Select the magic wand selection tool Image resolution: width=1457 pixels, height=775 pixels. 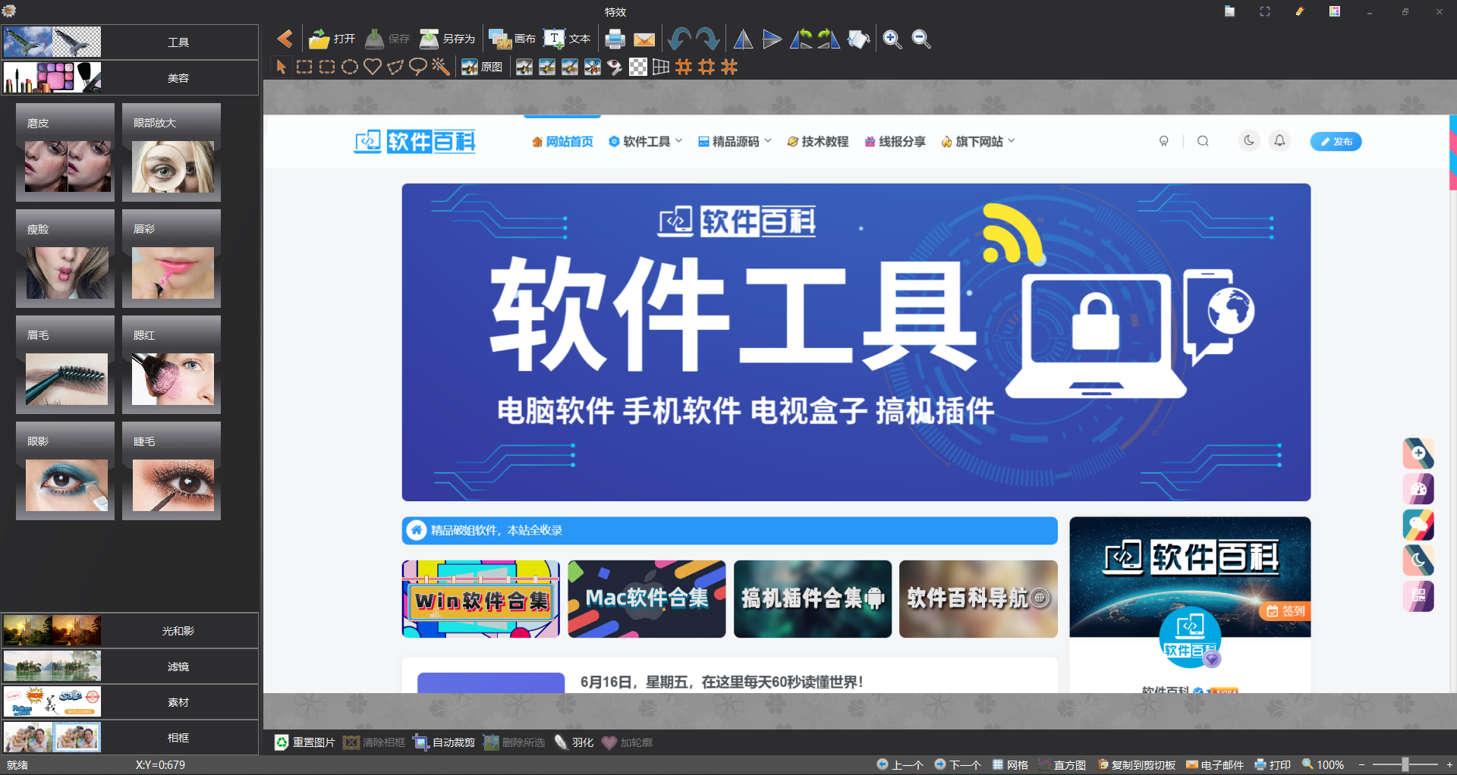pos(441,67)
